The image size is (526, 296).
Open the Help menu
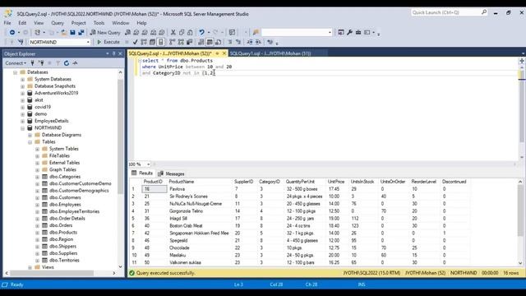[141, 23]
